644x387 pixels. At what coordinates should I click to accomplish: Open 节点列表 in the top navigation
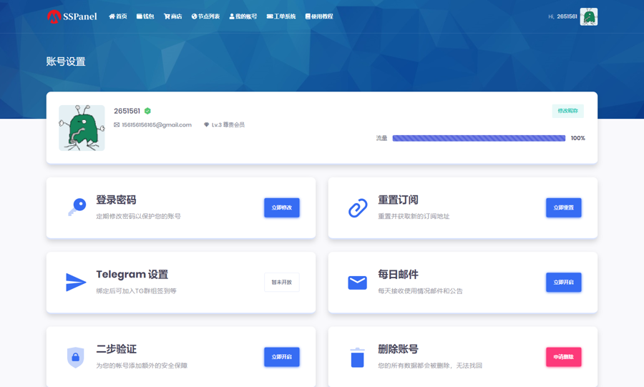[206, 16]
